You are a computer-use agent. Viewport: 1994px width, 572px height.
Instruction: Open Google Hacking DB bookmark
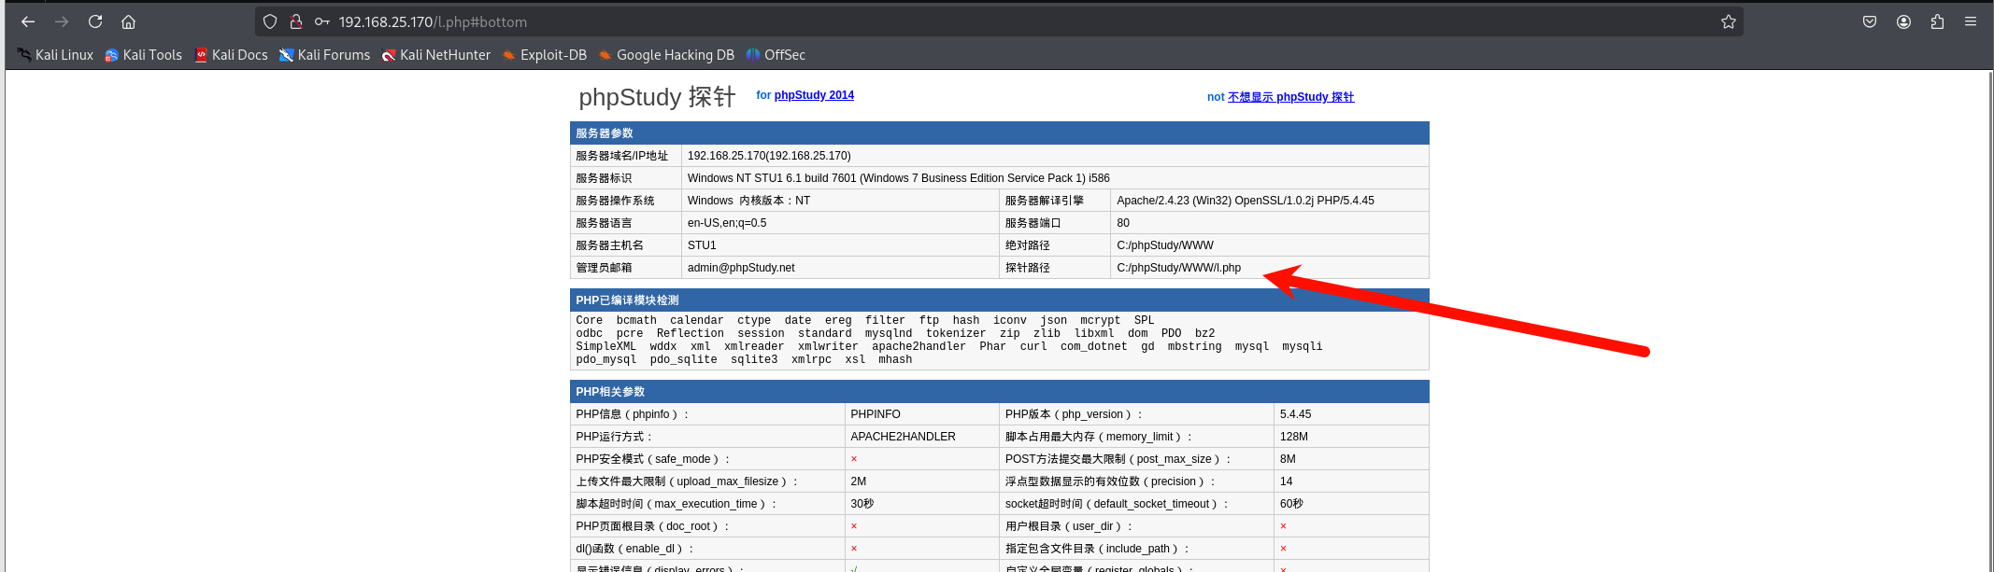pyautogui.click(x=666, y=55)
